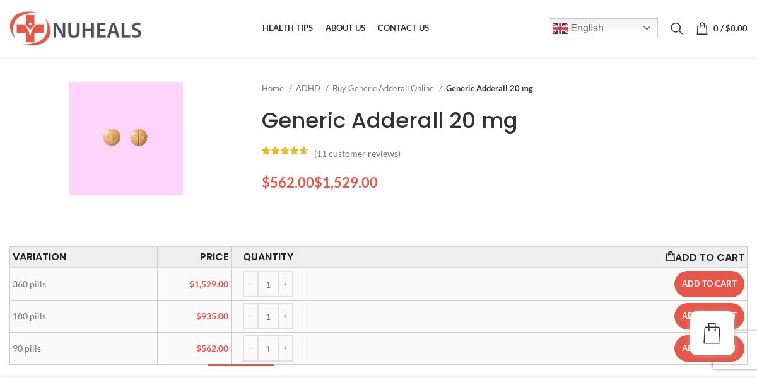Open the Contact Us menu item
This screenshot has height=378, width=757.
point(403,28)
